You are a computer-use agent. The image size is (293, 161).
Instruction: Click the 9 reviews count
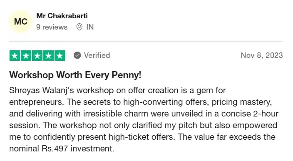pos(52,27)
